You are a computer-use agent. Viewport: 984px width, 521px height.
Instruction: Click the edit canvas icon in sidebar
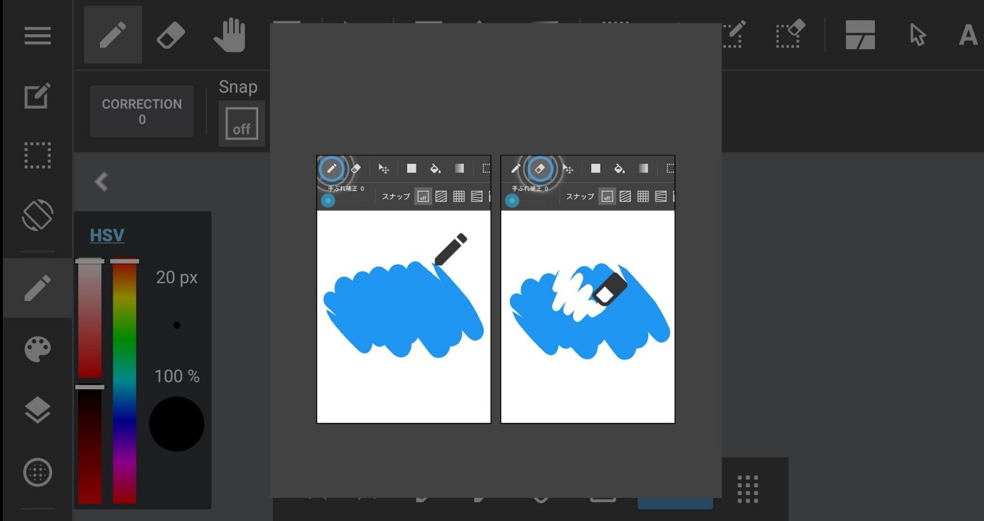[x=37, y=95]
